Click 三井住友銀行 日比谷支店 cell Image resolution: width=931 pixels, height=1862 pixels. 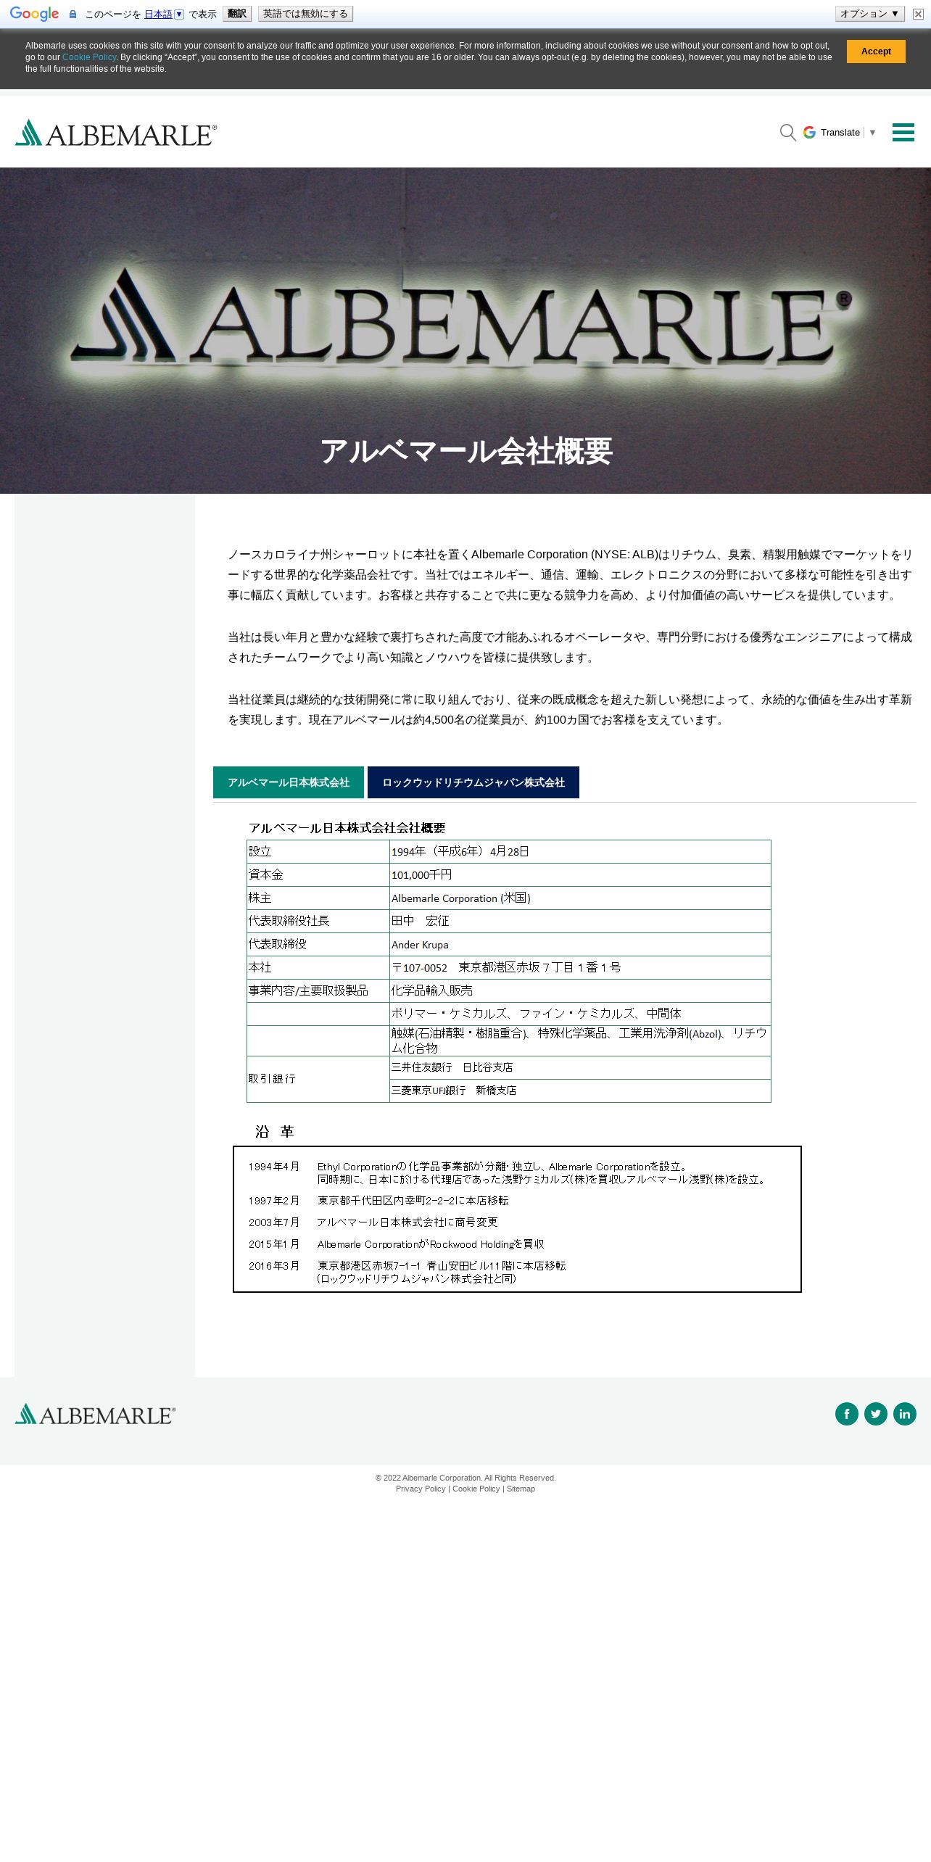point(580,1068)
